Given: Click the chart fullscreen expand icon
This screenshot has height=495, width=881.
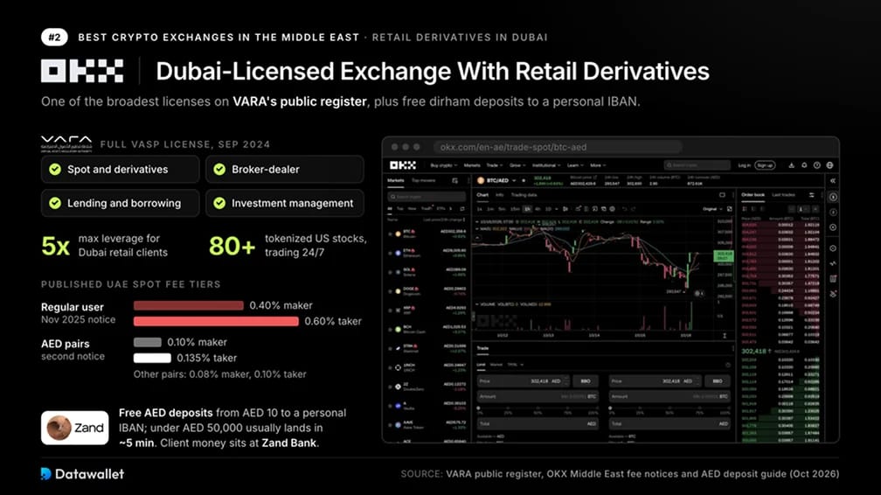Looking at the screenshot, I should coord(729,209).
